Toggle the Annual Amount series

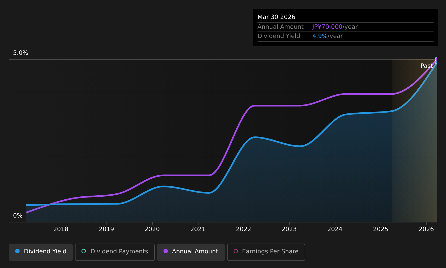point(191,252)
